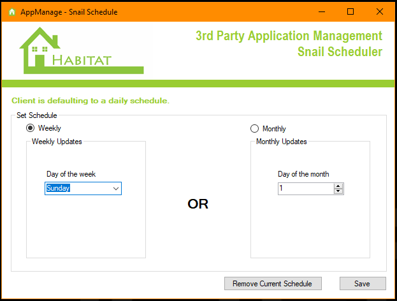Open the Day of the week dropdown arrow
The height and width of the screenshot is (301, 397).
[x=115, y=189]
